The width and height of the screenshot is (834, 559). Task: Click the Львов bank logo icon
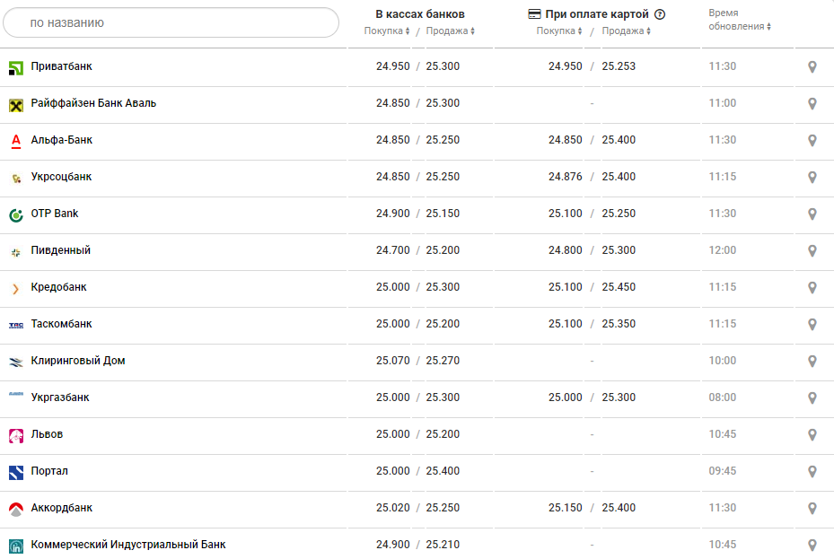tap(16, 435)
